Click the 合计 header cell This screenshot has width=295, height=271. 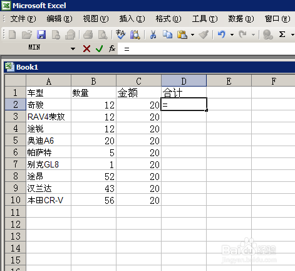[184, 92]
